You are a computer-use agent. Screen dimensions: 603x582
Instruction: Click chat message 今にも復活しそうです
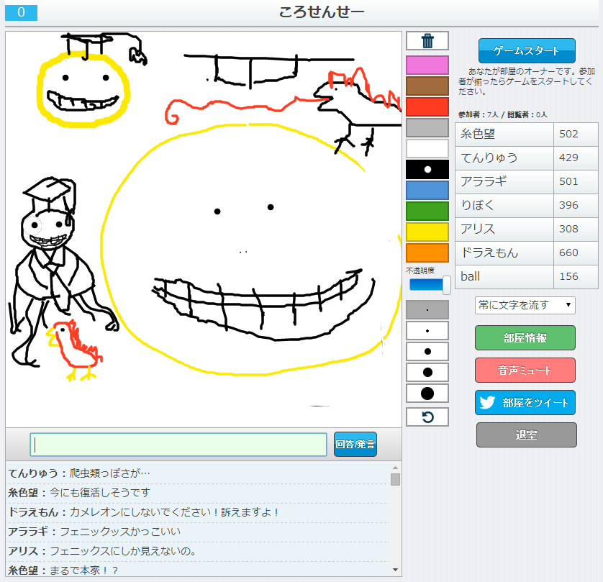[x=99, y=492]
